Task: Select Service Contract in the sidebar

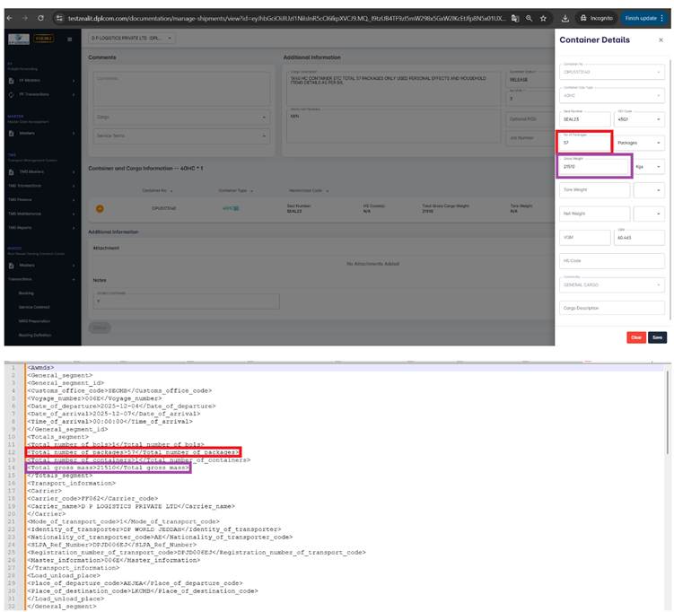Action: click(34, 307)
